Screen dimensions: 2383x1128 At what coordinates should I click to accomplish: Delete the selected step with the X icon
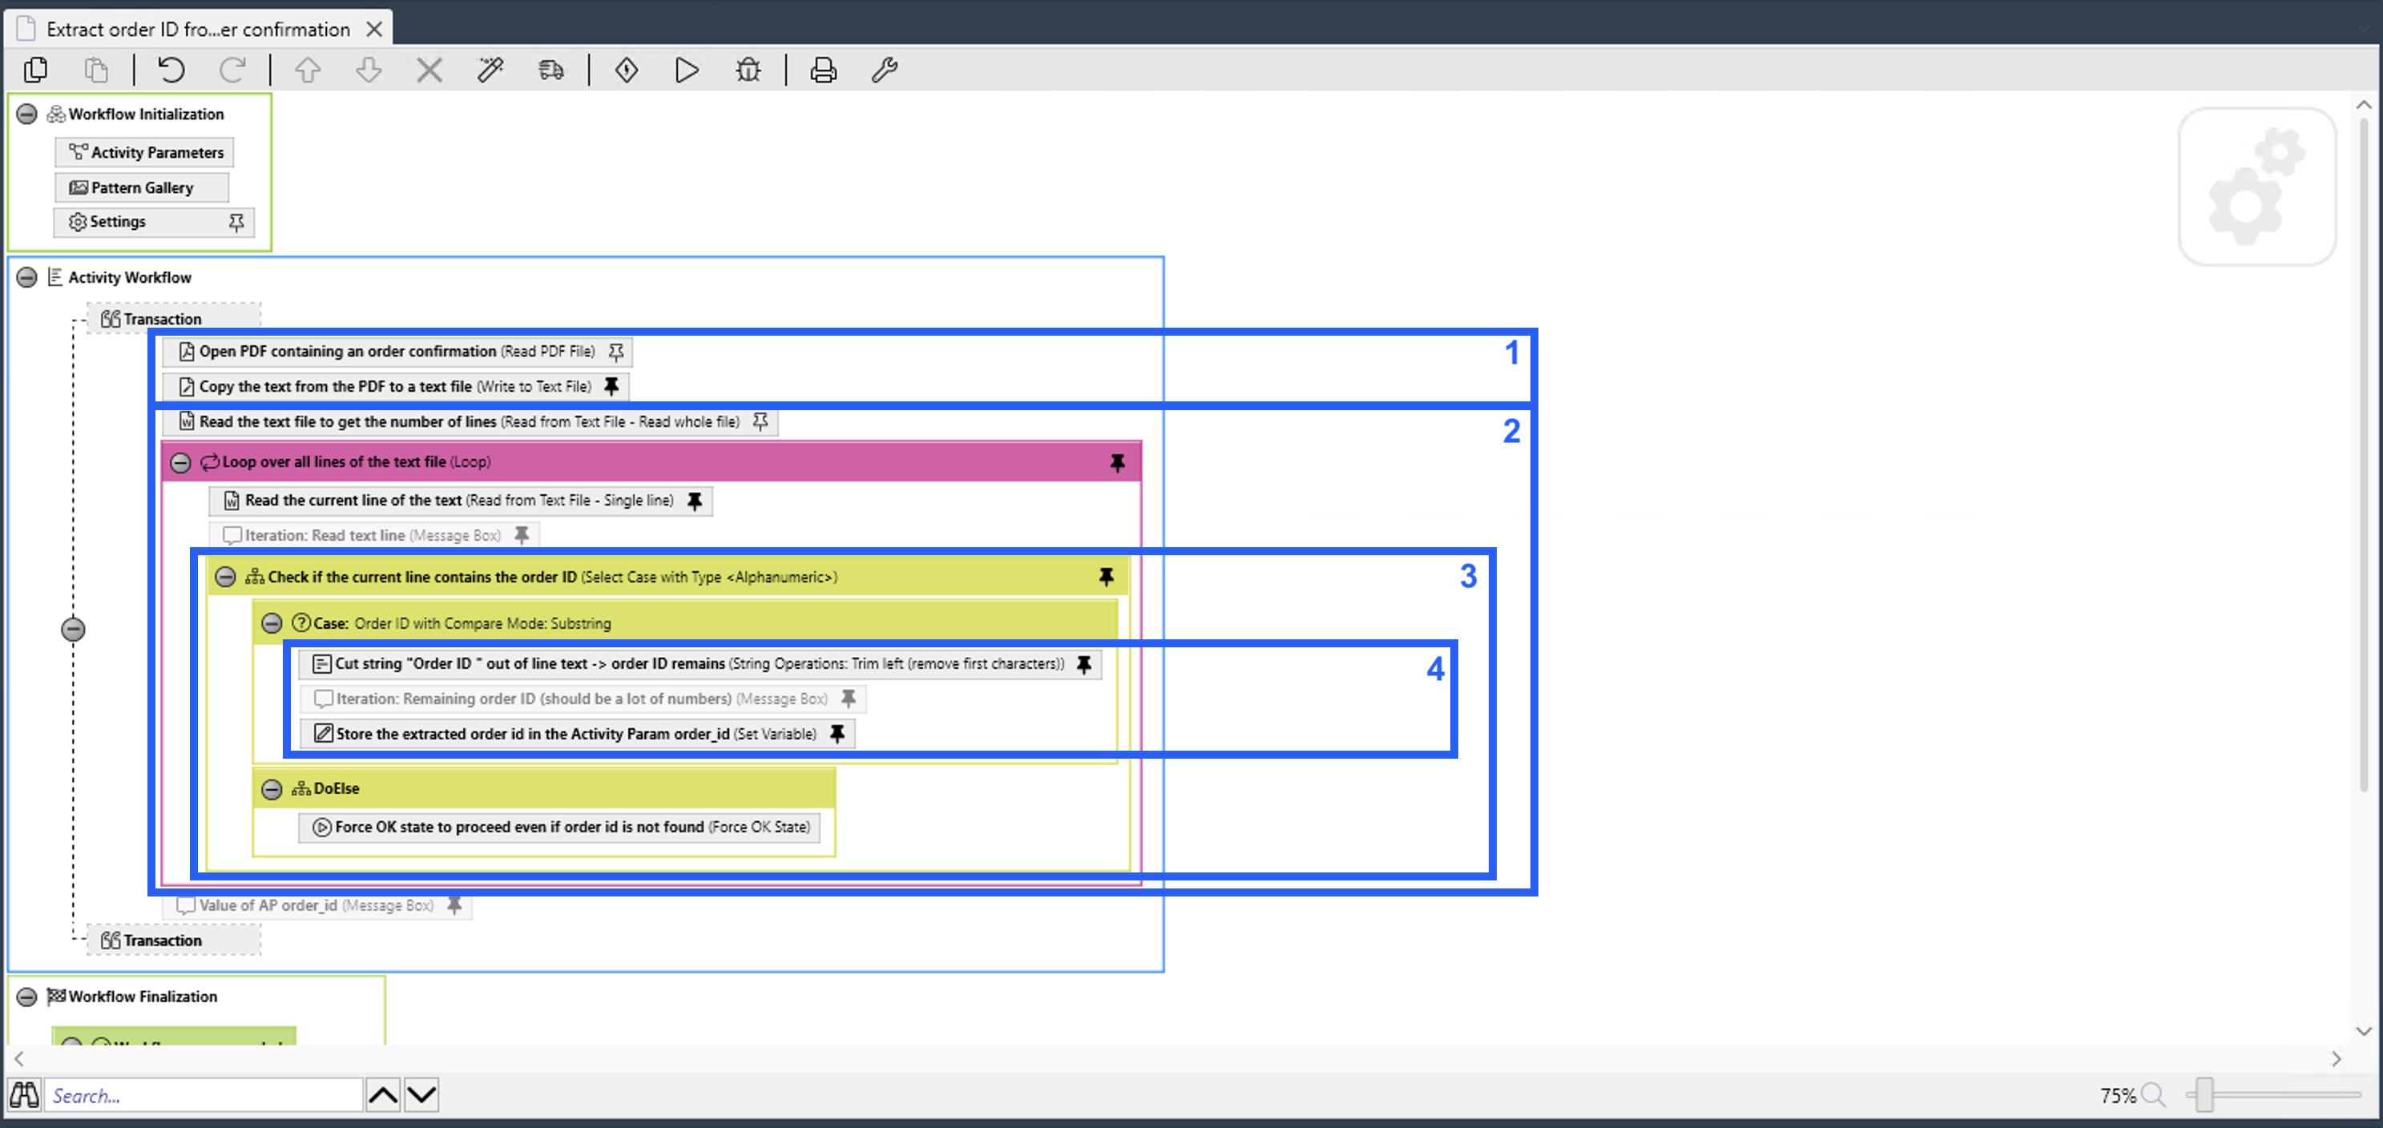click(429, 70)
